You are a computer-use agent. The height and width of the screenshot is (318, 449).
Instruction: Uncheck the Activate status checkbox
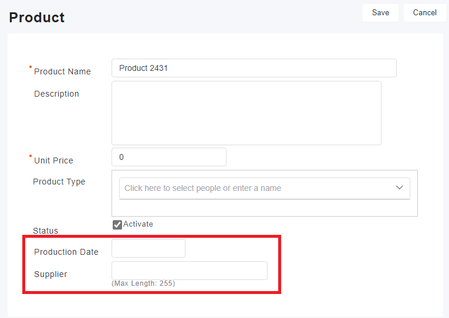pos(117,225)
